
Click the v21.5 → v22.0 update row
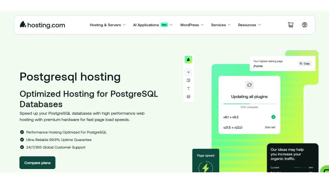click(249, 127)
